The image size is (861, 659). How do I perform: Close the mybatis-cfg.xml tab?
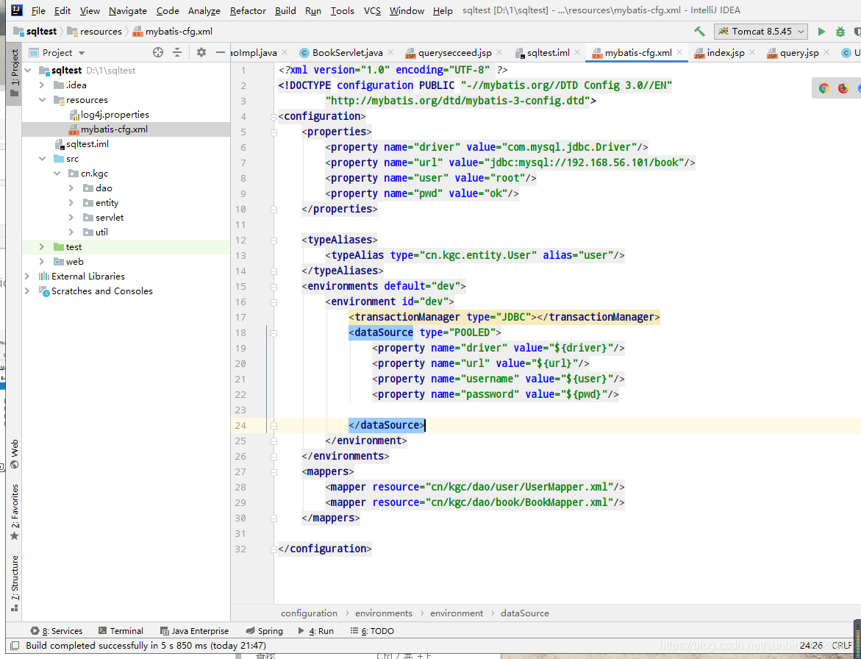point(680,52)
